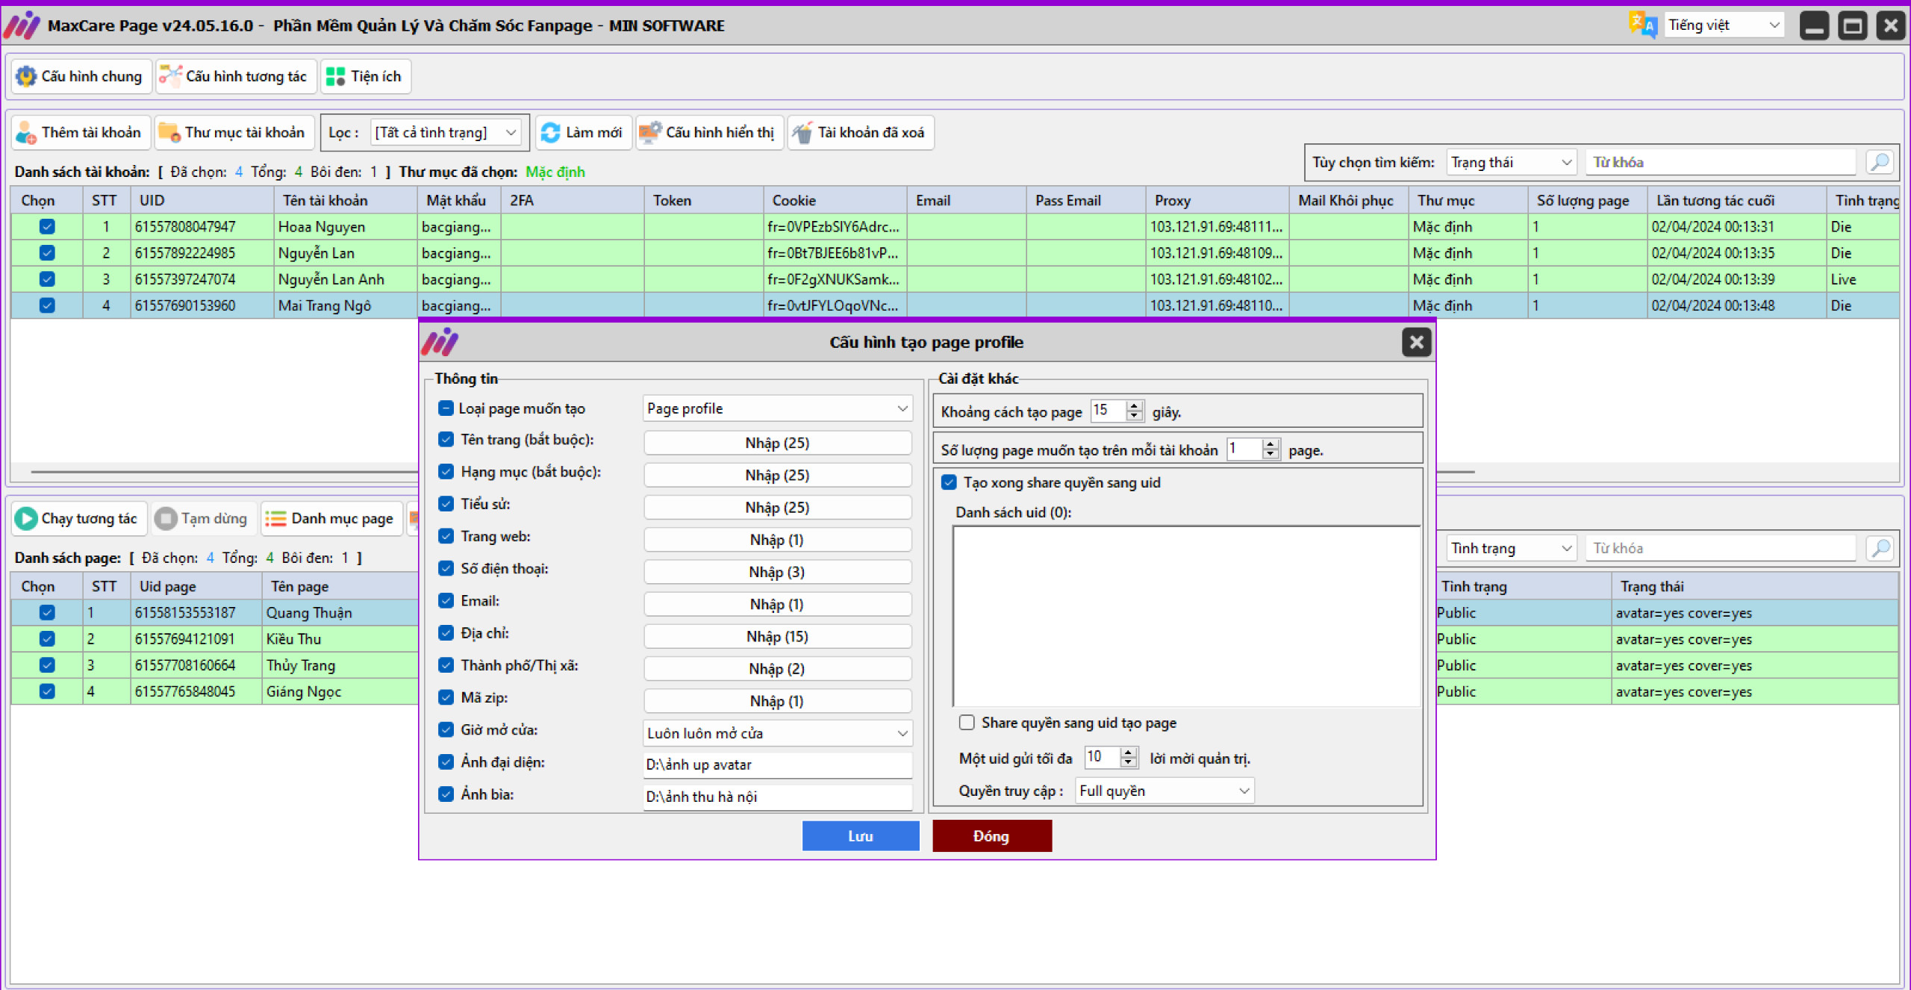Click Cấu hình hiển thị display icon
Screen dimensions: 1911x990
tap(649, 133)
